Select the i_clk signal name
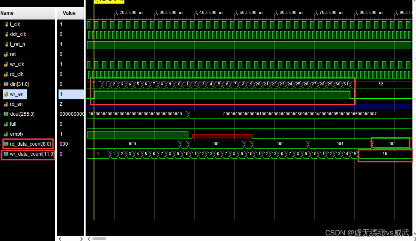Screen dimensions: 416x241 [x=15, y=24]
